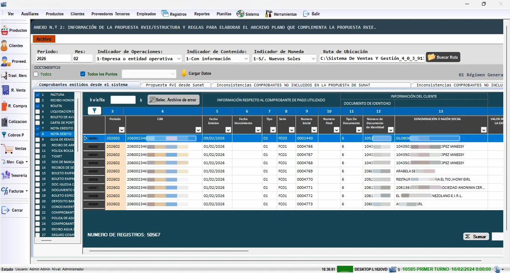
Task: Open the Herramientas tools menu
Action: coord(281,14)
